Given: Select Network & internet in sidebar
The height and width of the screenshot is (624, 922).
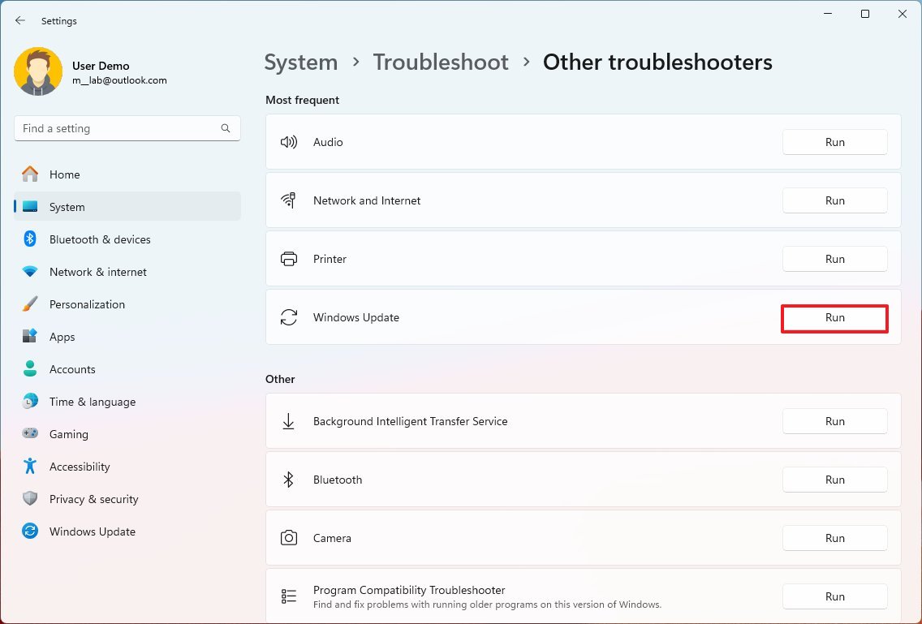Looking at the screenshot, I should (97, 272).
